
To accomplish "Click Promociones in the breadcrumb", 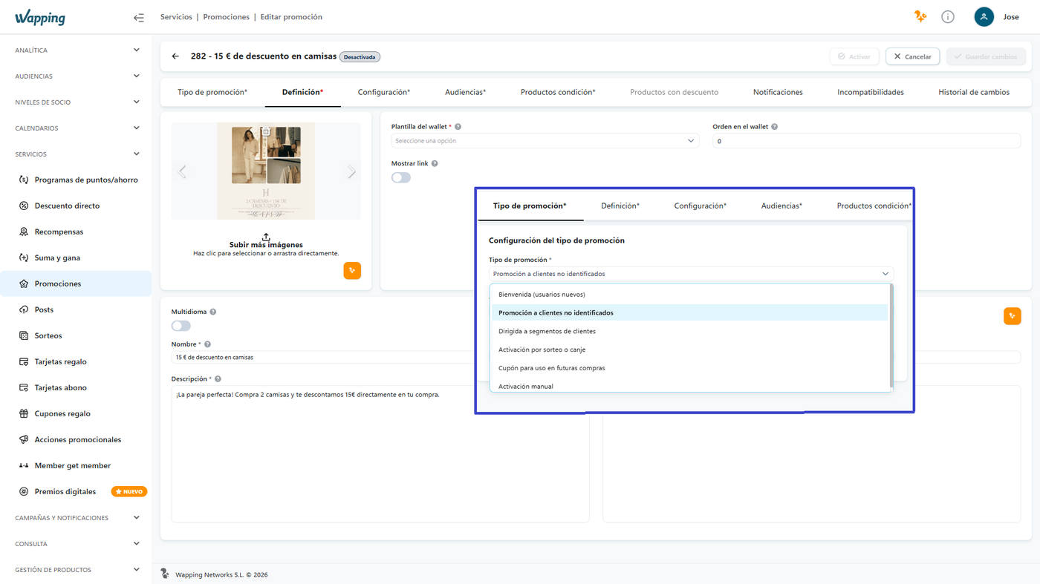I will [226, 17].
